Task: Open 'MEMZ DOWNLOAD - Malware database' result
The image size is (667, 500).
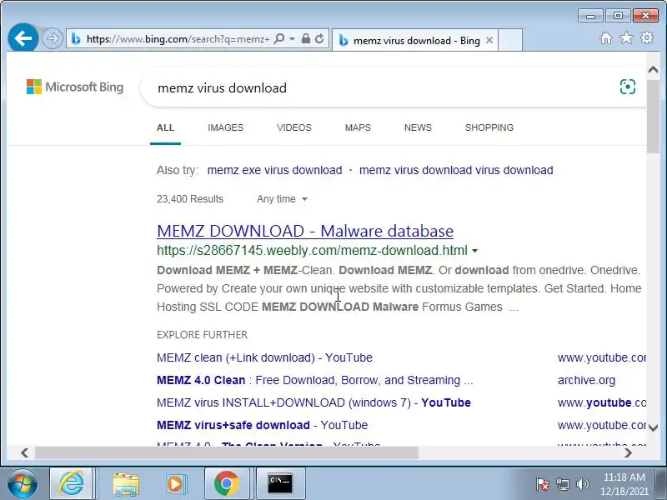Action: tap(305, 231)
